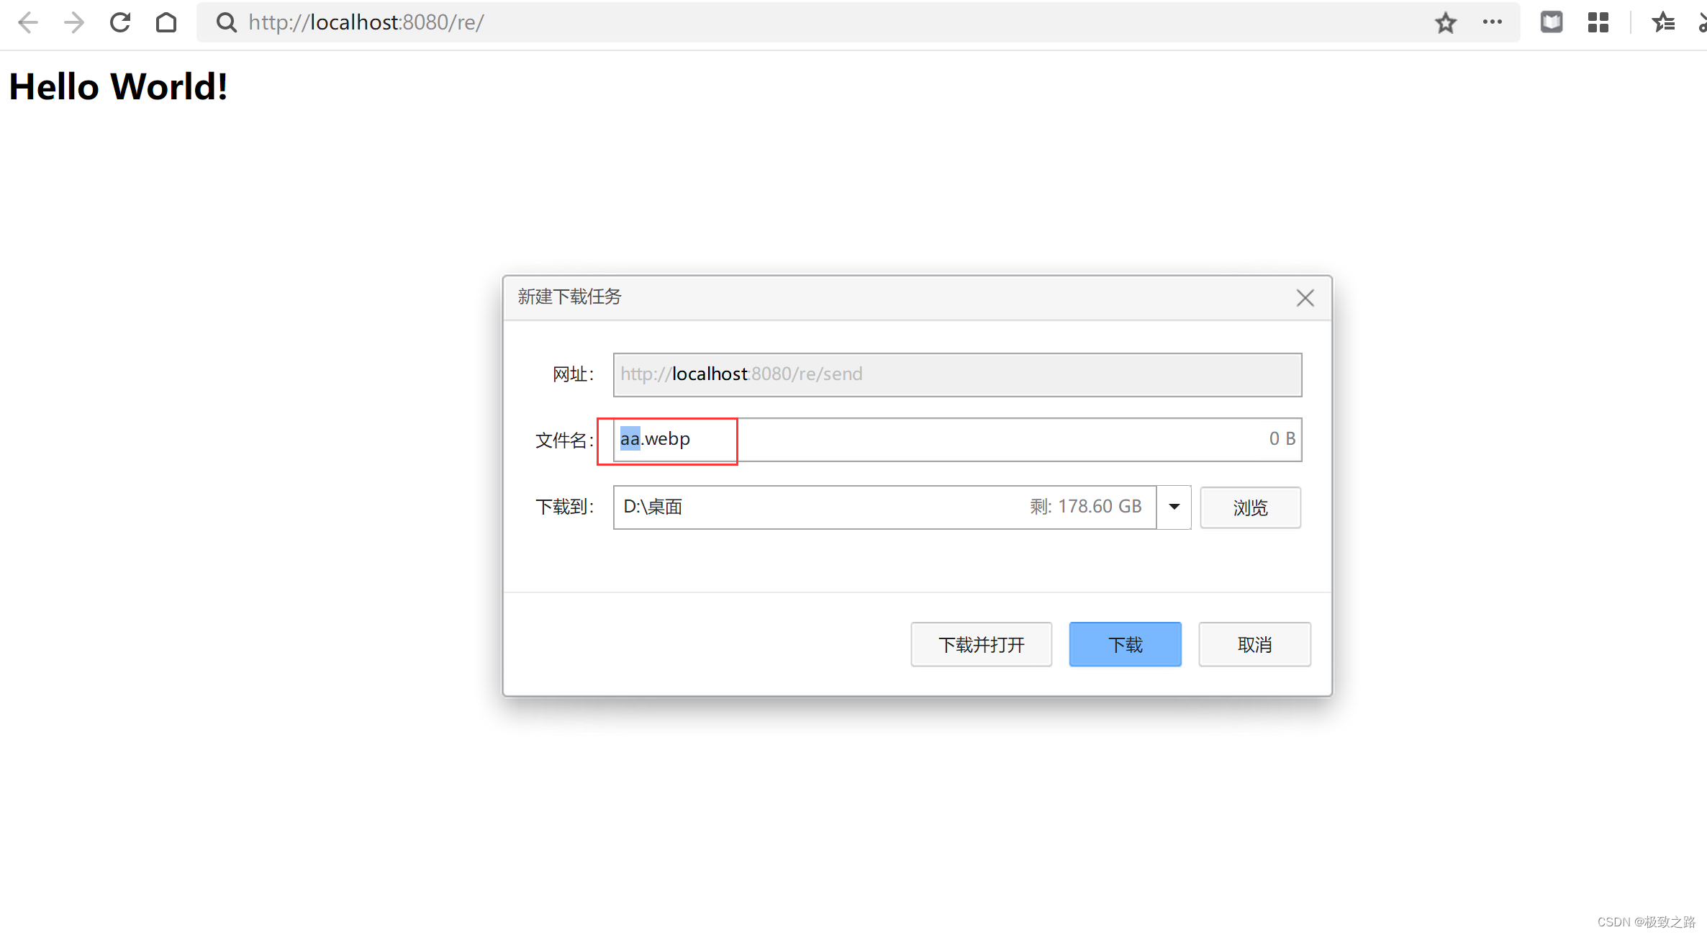Reload the current page
The height and width of the screenshot is (935, 1707).
(120, 23)
